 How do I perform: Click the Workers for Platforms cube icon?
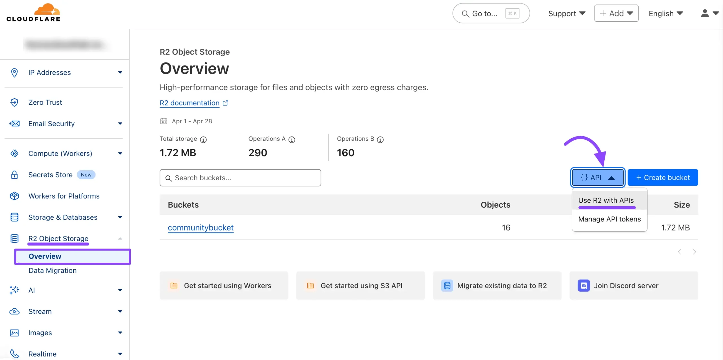pyautogui.click(x=14, y=196)
